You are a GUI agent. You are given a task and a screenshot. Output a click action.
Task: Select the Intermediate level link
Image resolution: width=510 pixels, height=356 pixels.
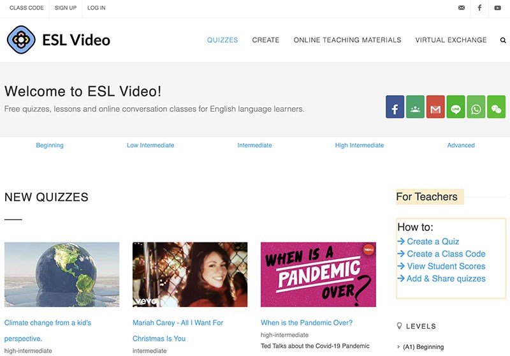coord(254,145)
